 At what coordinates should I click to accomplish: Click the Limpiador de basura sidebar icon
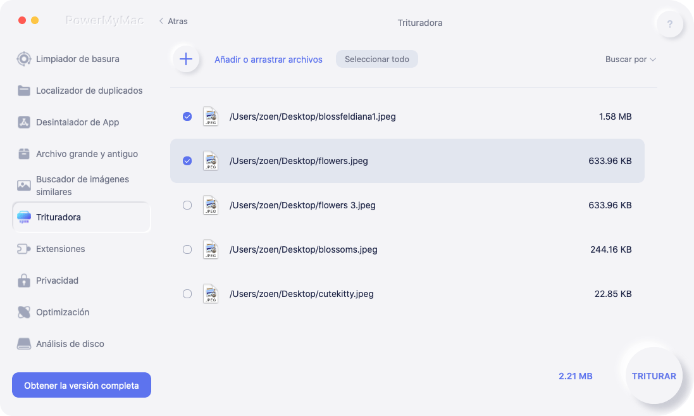24,59
